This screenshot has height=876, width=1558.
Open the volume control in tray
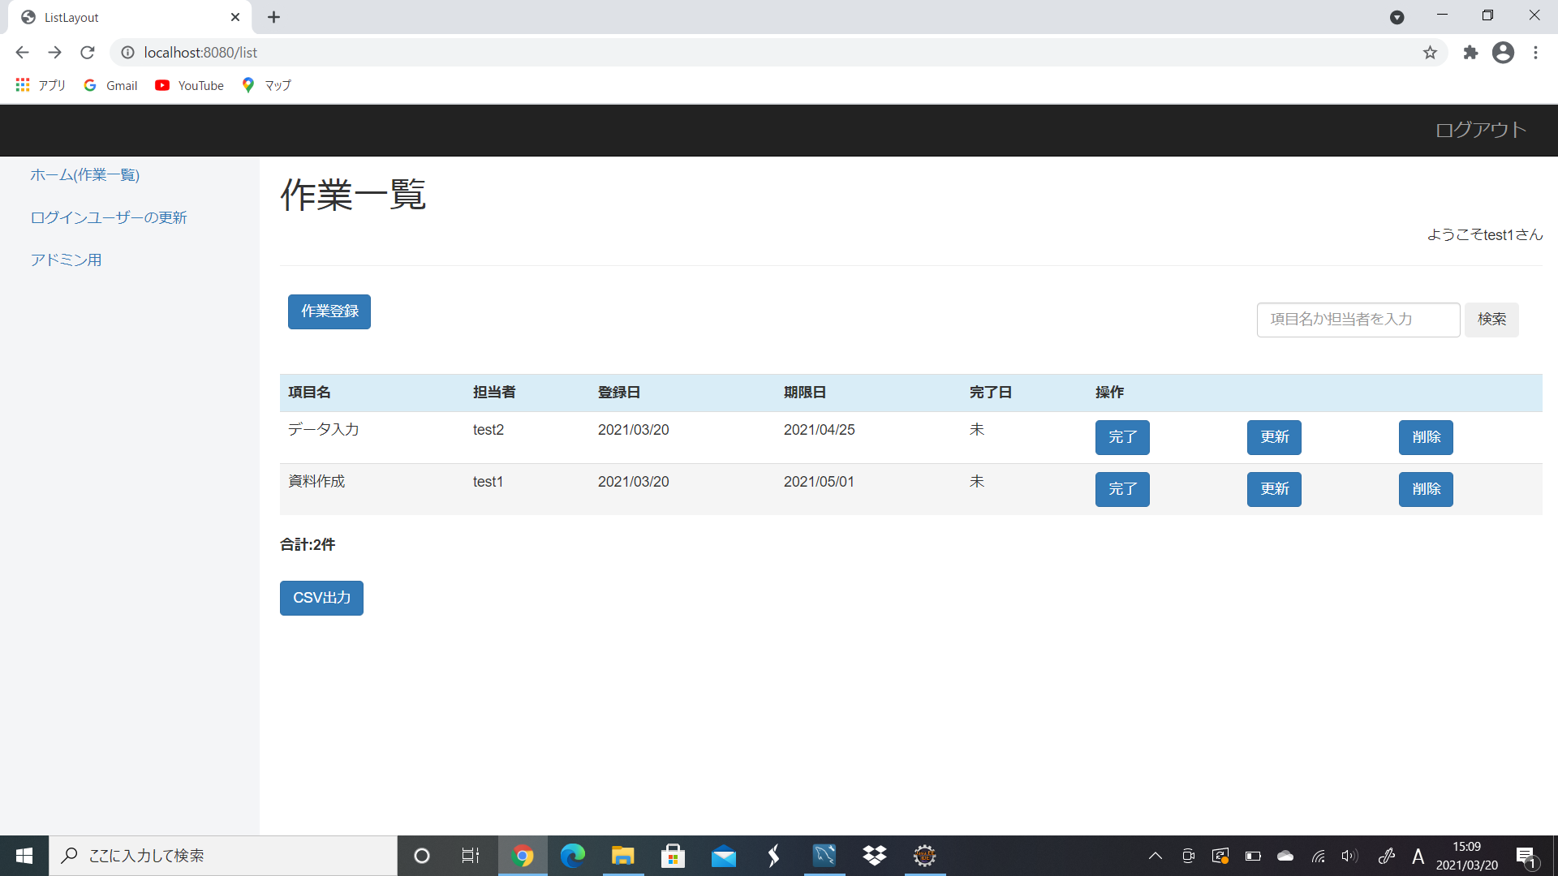click(1349, 856)
